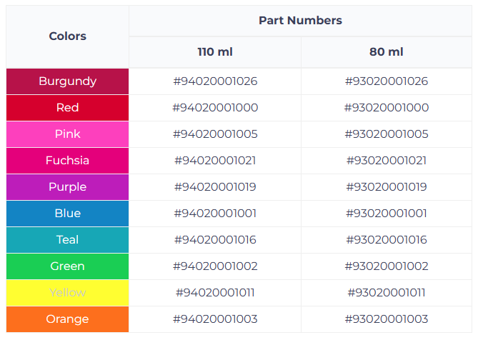
Task: Select the Red color cell
Action: tap(67, 108)
